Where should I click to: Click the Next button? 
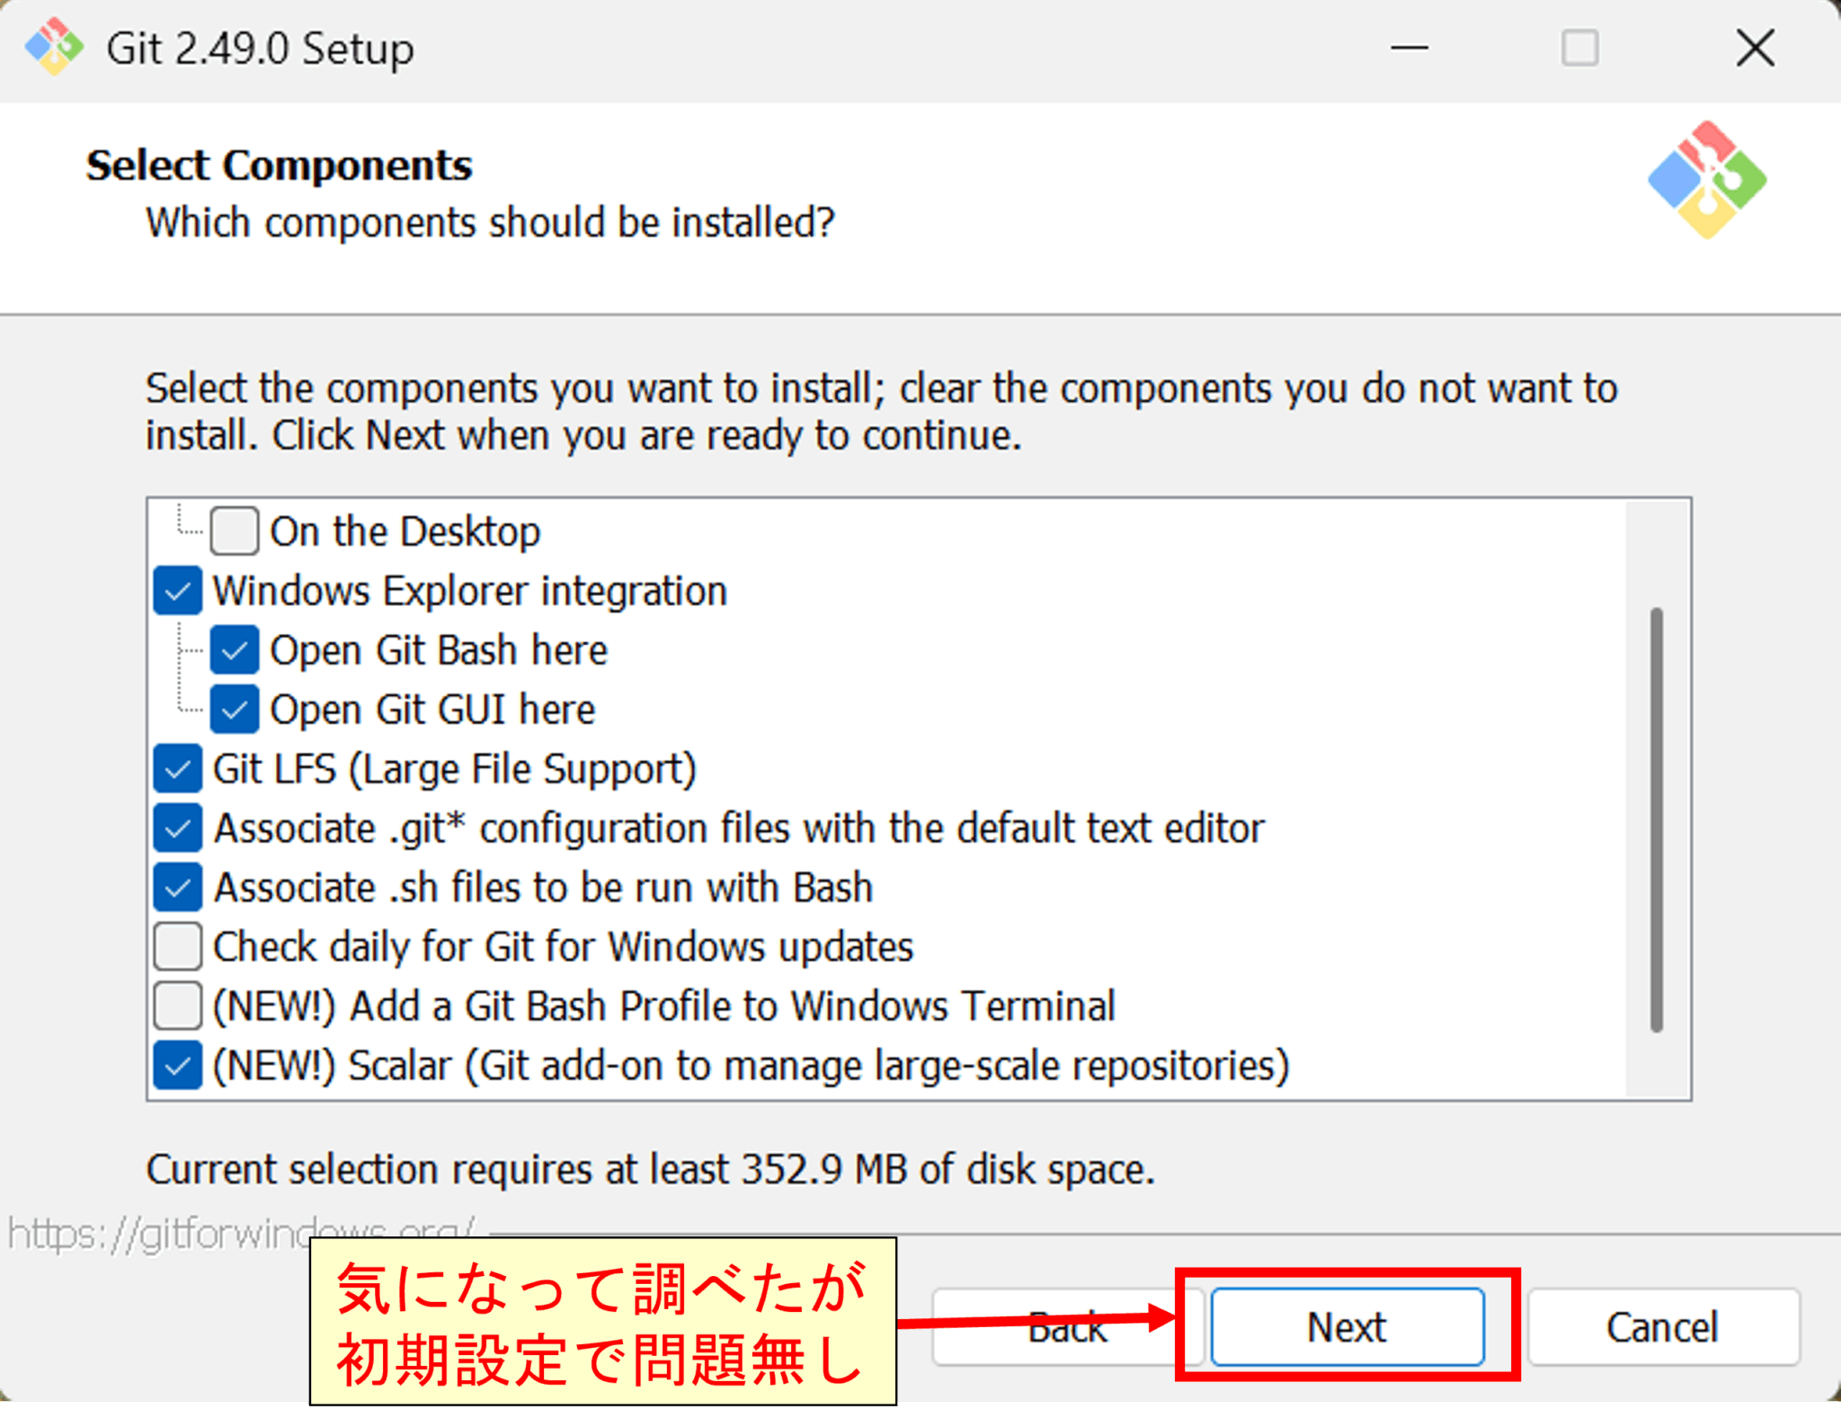point(1346,1326)
